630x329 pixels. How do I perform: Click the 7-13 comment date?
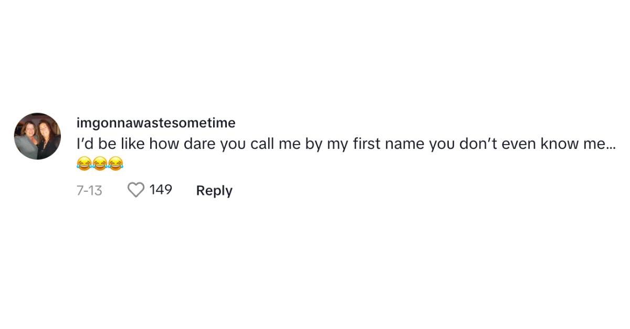[89, 190]
